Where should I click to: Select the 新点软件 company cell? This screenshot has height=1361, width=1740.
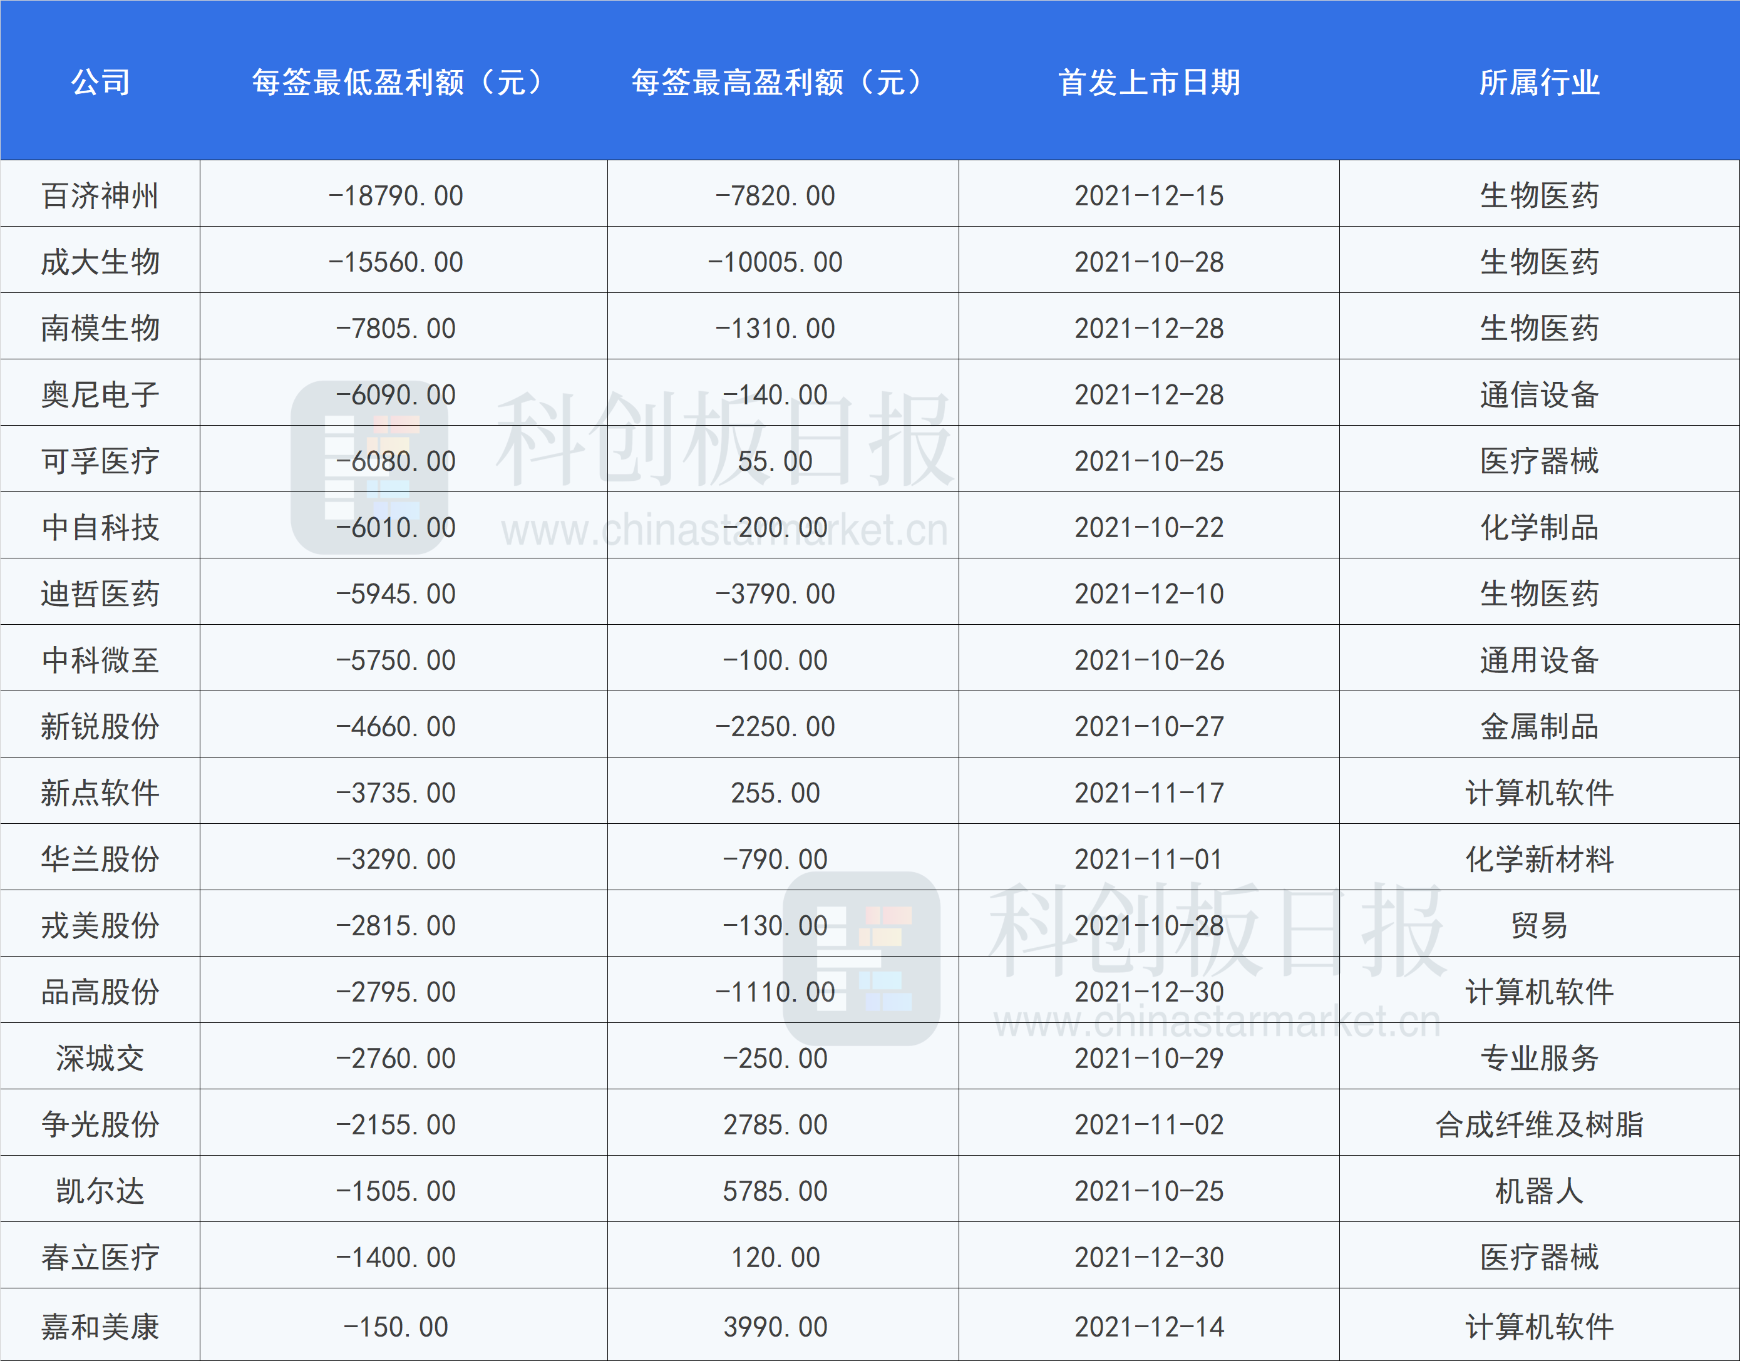click(100, 793)
